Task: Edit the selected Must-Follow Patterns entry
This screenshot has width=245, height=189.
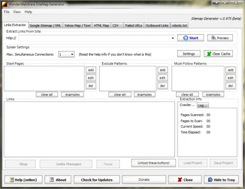Action: pyautogui.click(x=231, y=78)
